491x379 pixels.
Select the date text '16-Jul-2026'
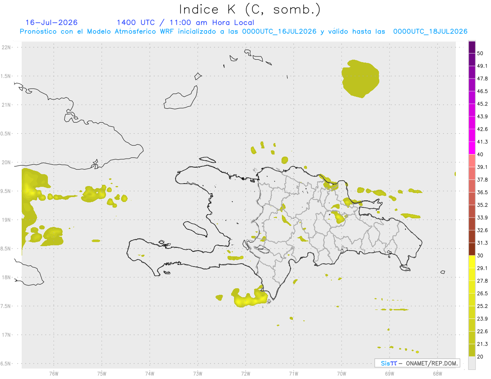coord(52,22)
